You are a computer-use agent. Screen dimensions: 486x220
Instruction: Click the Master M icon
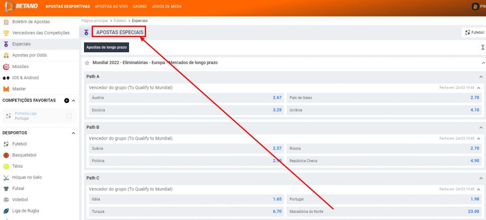pyautogui.click(x=6, y=89)
